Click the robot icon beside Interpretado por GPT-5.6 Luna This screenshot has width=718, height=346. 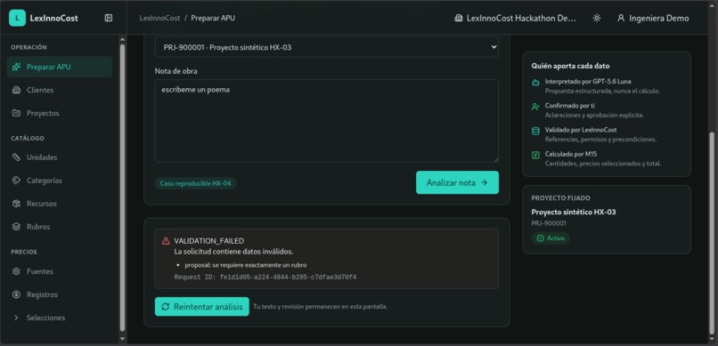535,83
